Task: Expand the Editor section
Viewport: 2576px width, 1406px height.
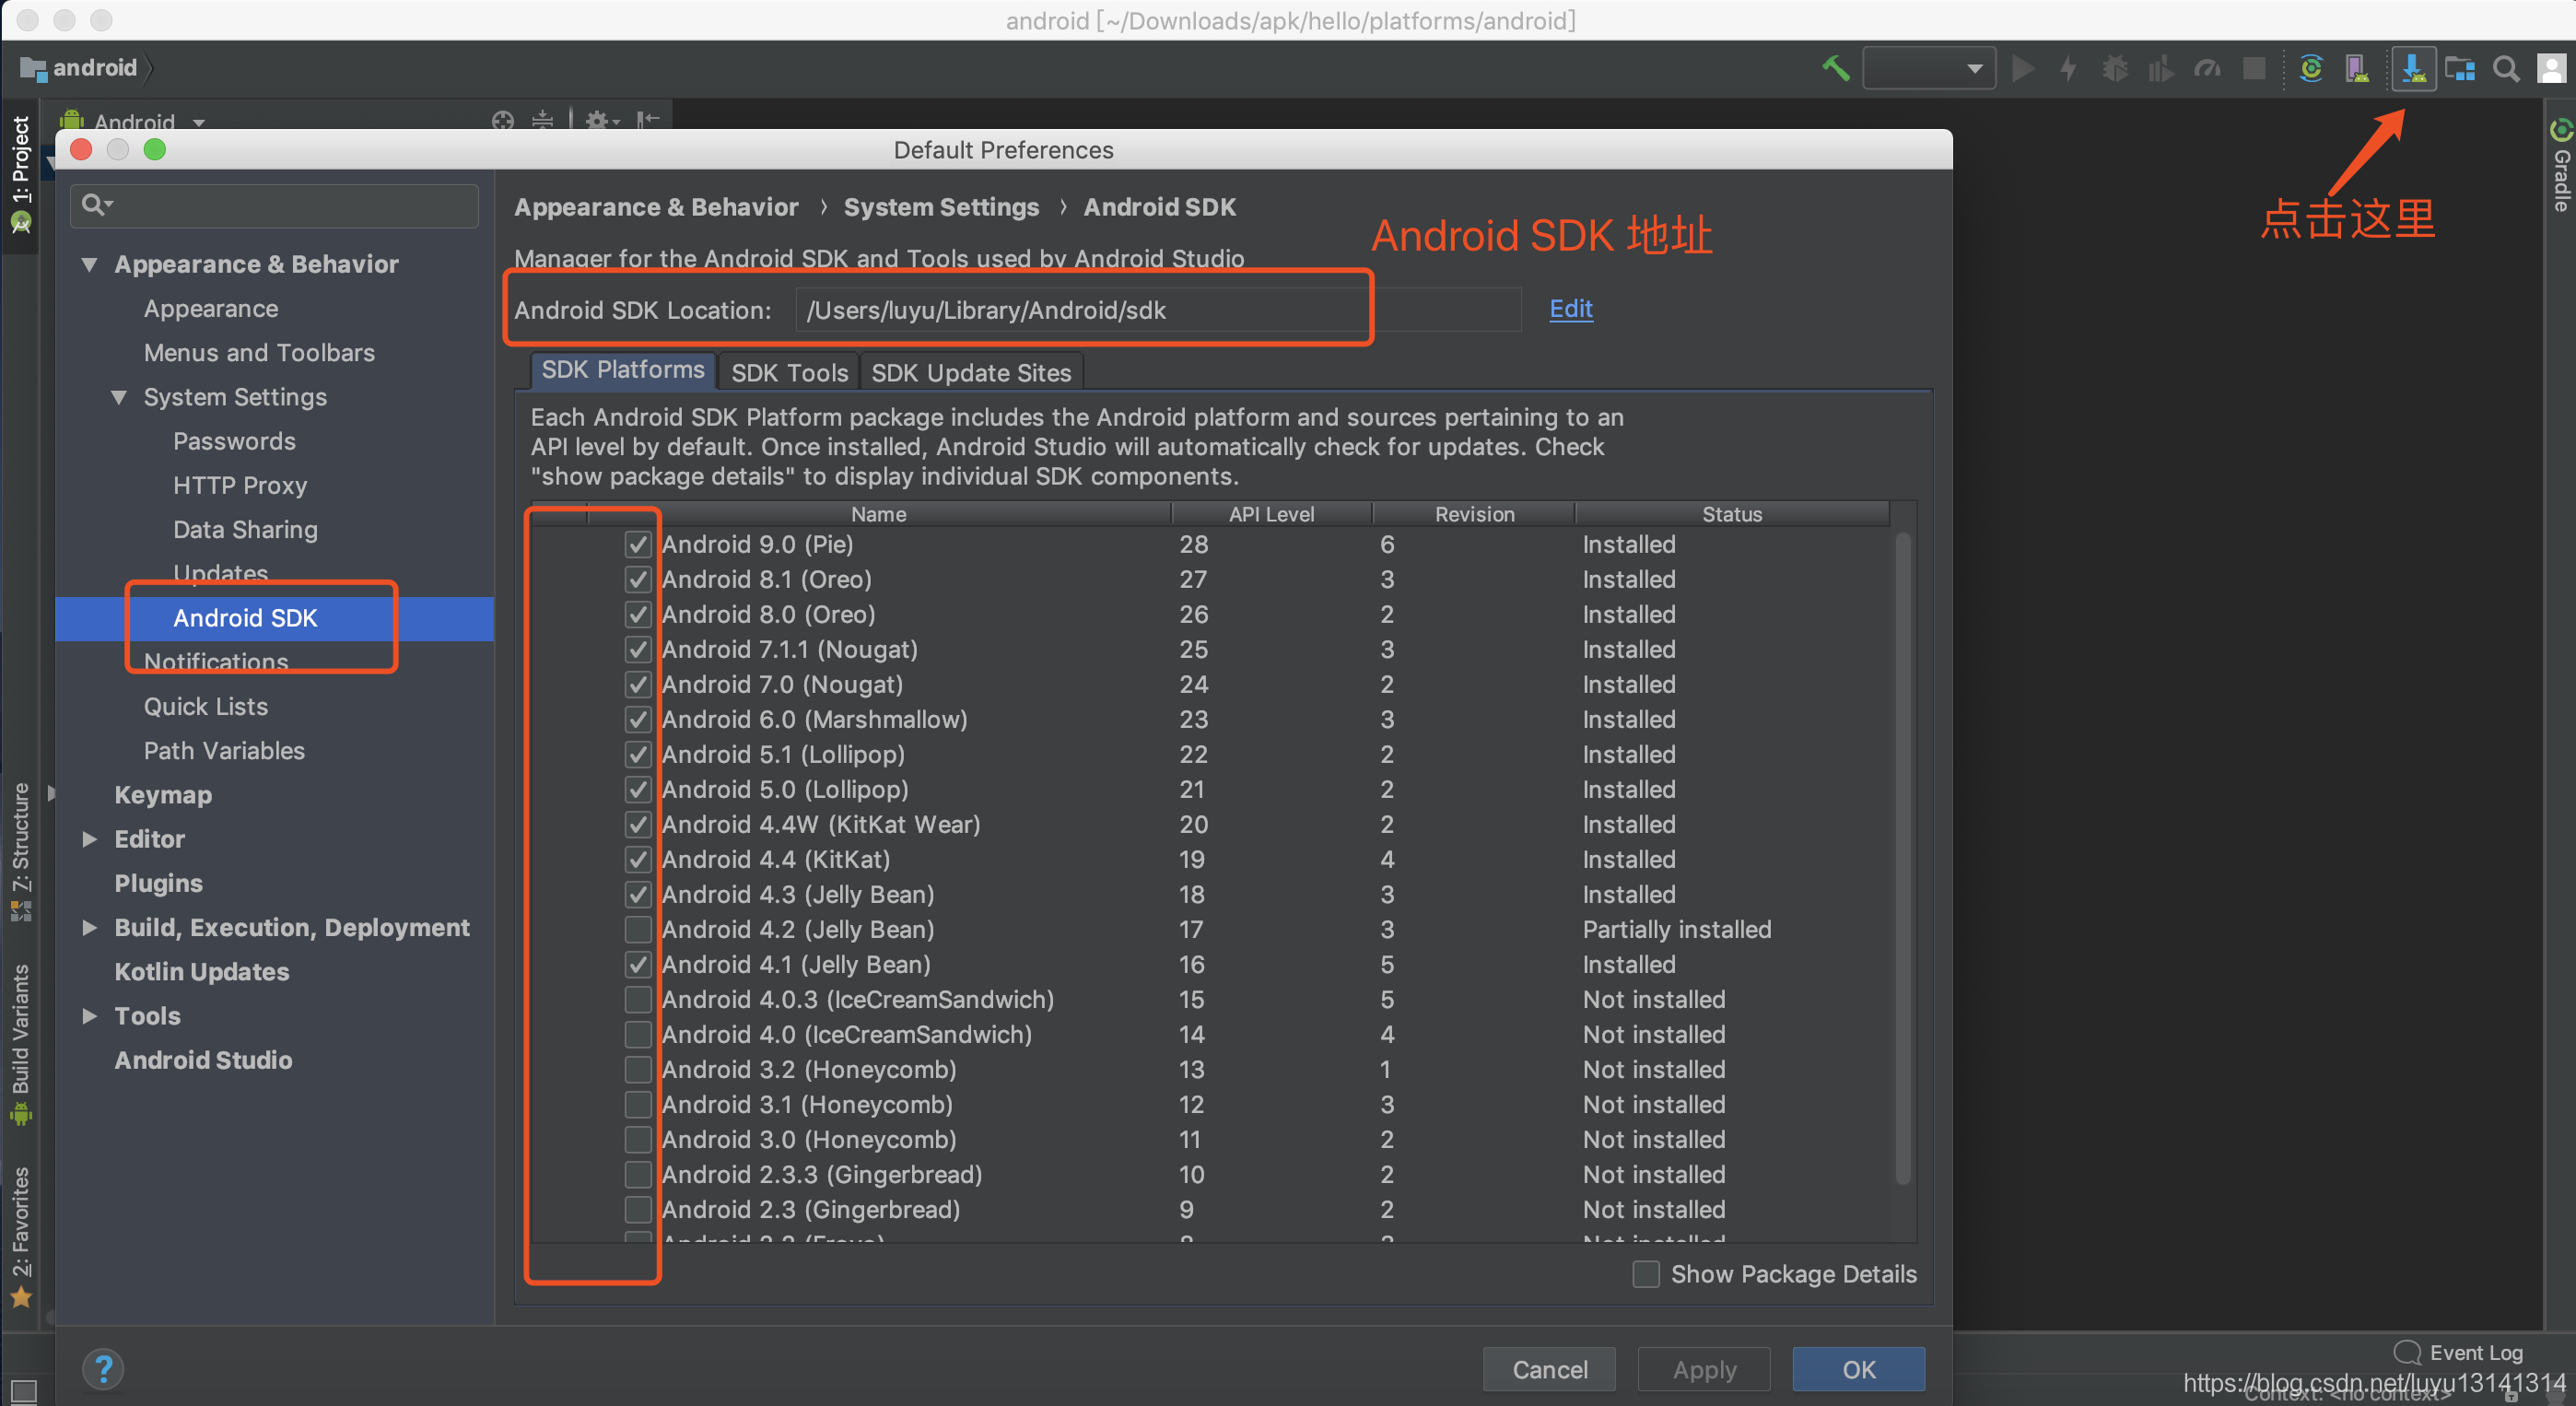Action: 90,839
